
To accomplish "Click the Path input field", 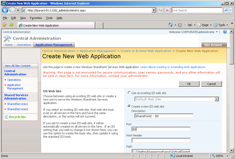I will pos(161,151).
